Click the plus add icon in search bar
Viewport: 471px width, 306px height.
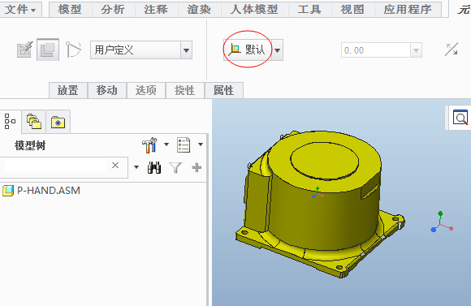[197, 167]
